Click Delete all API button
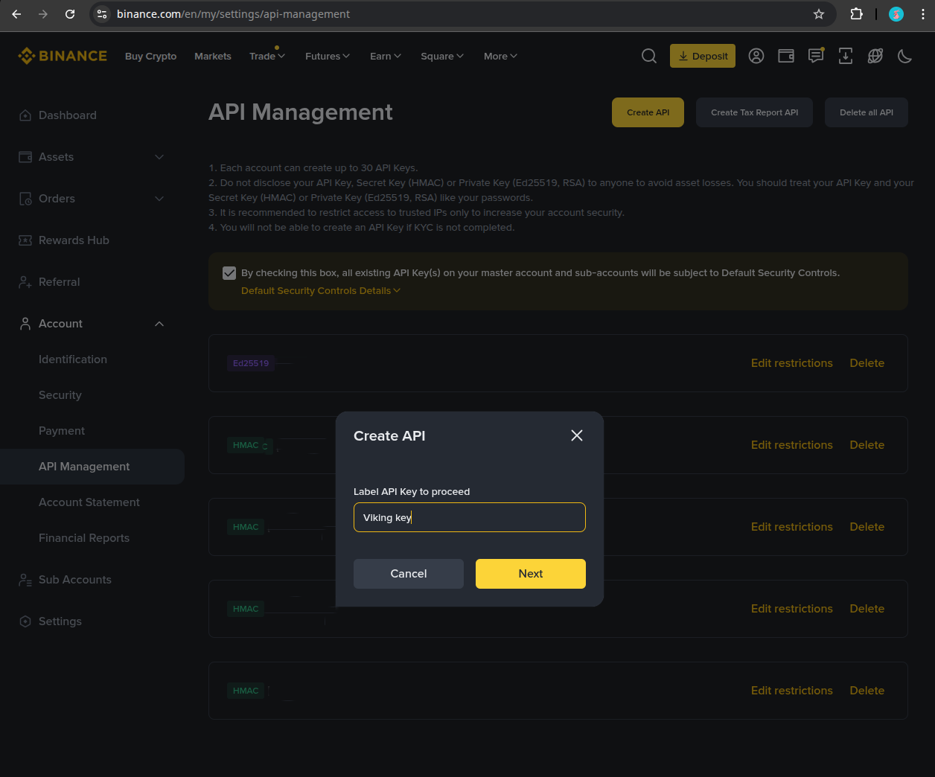This screenshot has width=935, height=777. 867,112
